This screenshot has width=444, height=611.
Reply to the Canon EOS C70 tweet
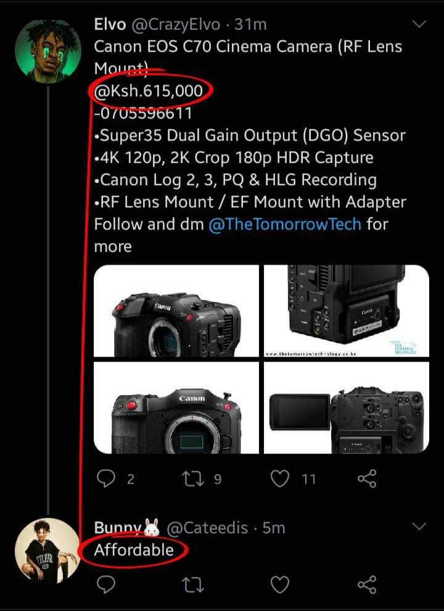[107, 478]
